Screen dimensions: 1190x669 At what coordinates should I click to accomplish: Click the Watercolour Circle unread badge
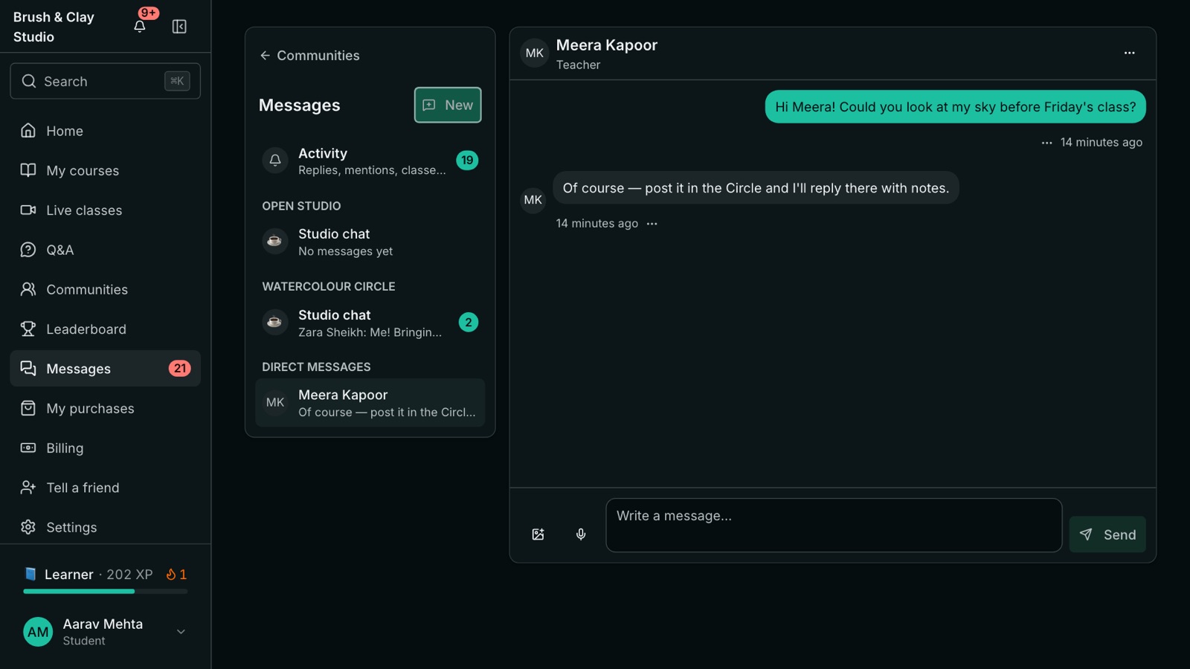click(x=469, y=322)
